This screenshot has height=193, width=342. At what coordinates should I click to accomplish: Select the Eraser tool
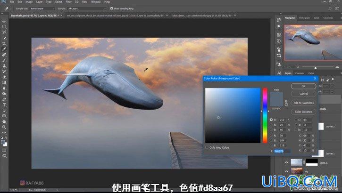[4, 77]
